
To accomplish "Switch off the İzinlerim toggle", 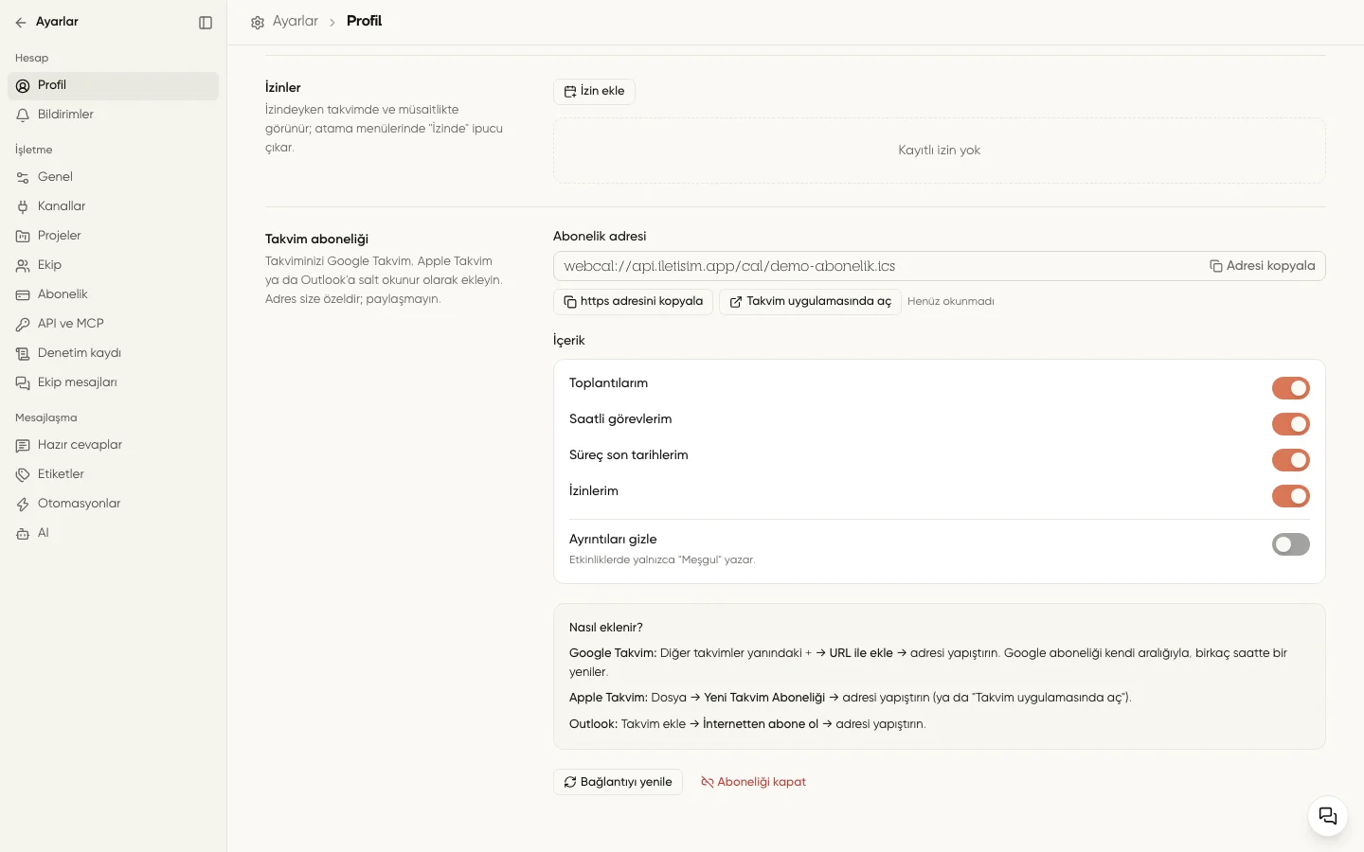I will tap(1290, 496).
